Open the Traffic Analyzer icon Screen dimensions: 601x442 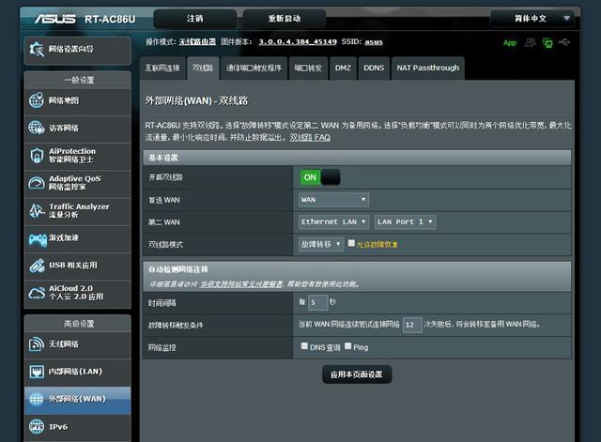click(37, 210)
